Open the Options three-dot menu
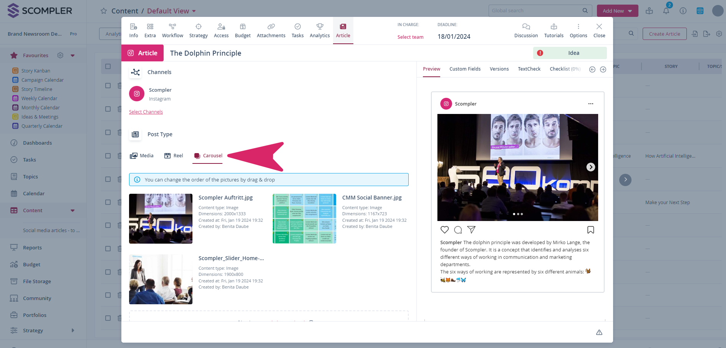Screen dimensions: 726x348 point(578,27)
